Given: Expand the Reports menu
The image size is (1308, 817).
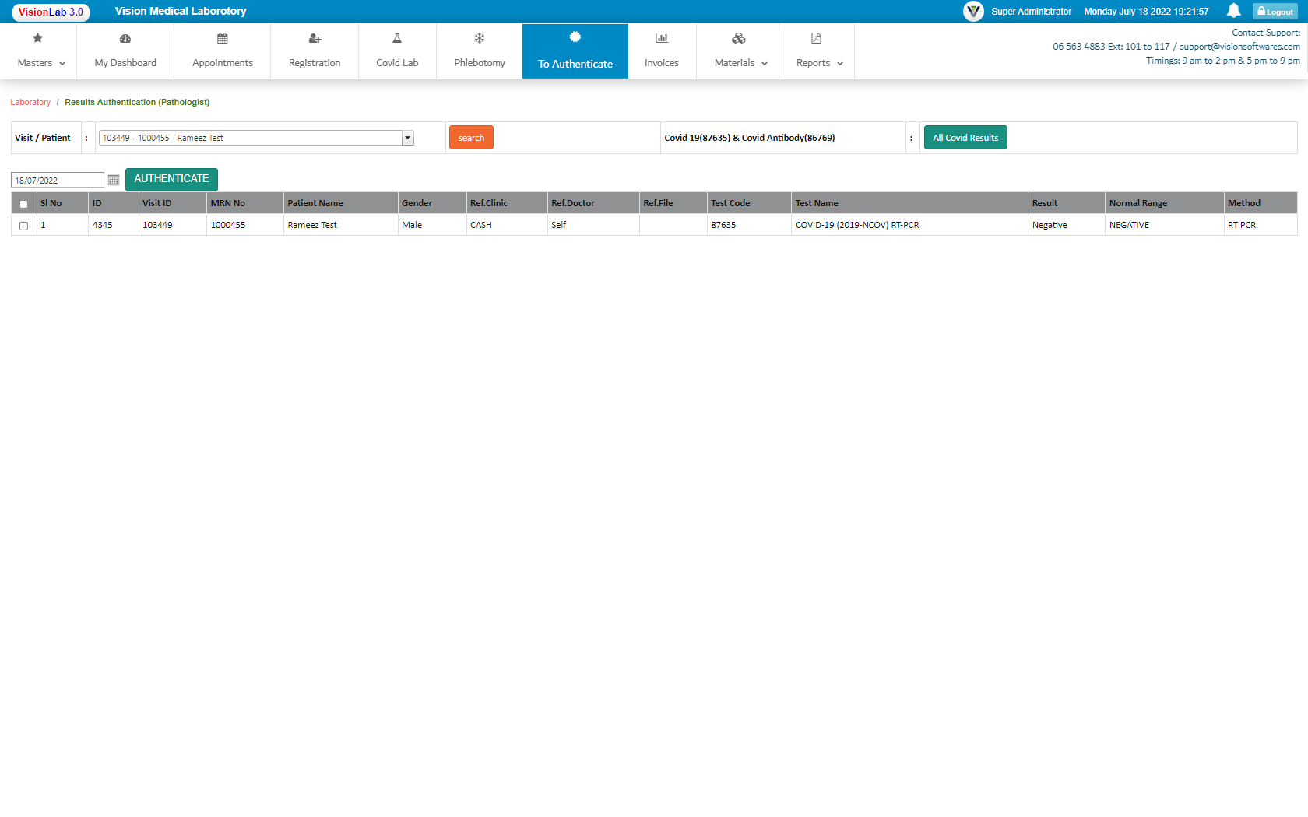Looking at the screenshot, I should pyautogui.click(x=817, y=51).
